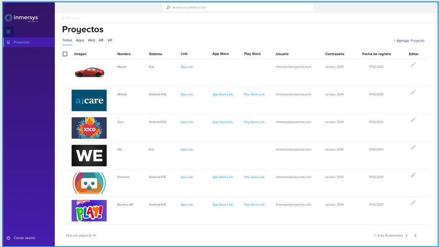The width and height of the screenshot is (439, 247).
Task: Go to the previous page of projects
Action: point(406,236)
